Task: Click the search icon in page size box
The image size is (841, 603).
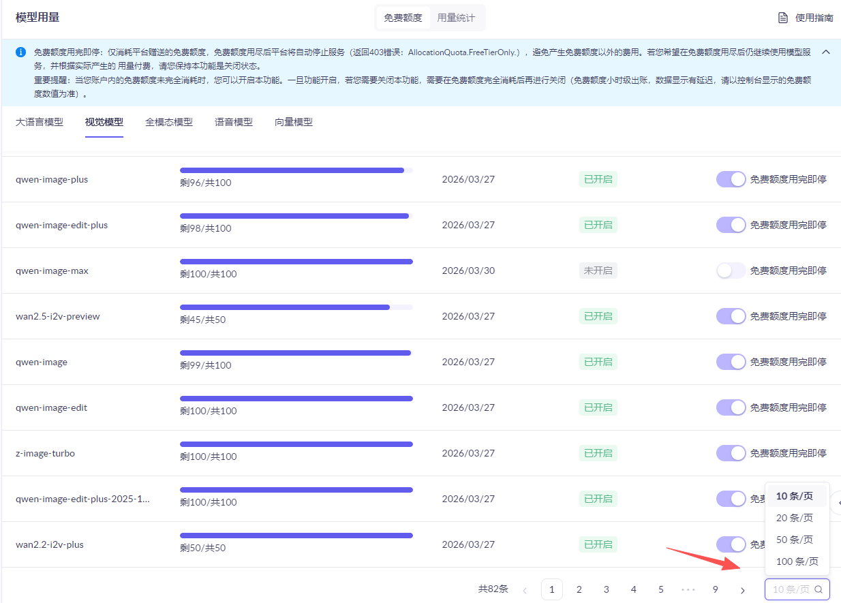Action: [819, 589]
